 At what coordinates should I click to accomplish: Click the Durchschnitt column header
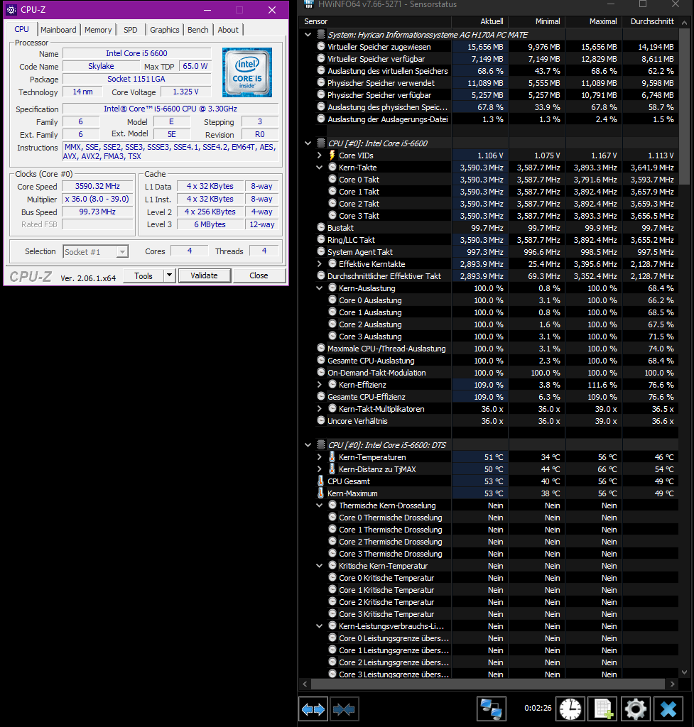pyautogui.click(x=651, y=21)
